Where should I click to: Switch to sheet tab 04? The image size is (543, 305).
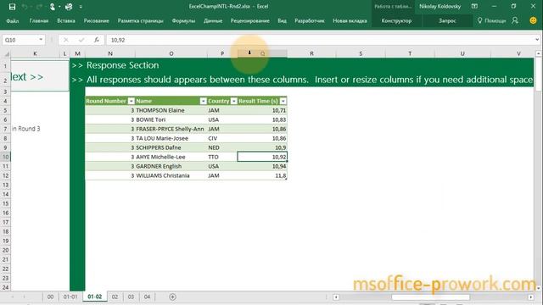click(x=147, y=297)
